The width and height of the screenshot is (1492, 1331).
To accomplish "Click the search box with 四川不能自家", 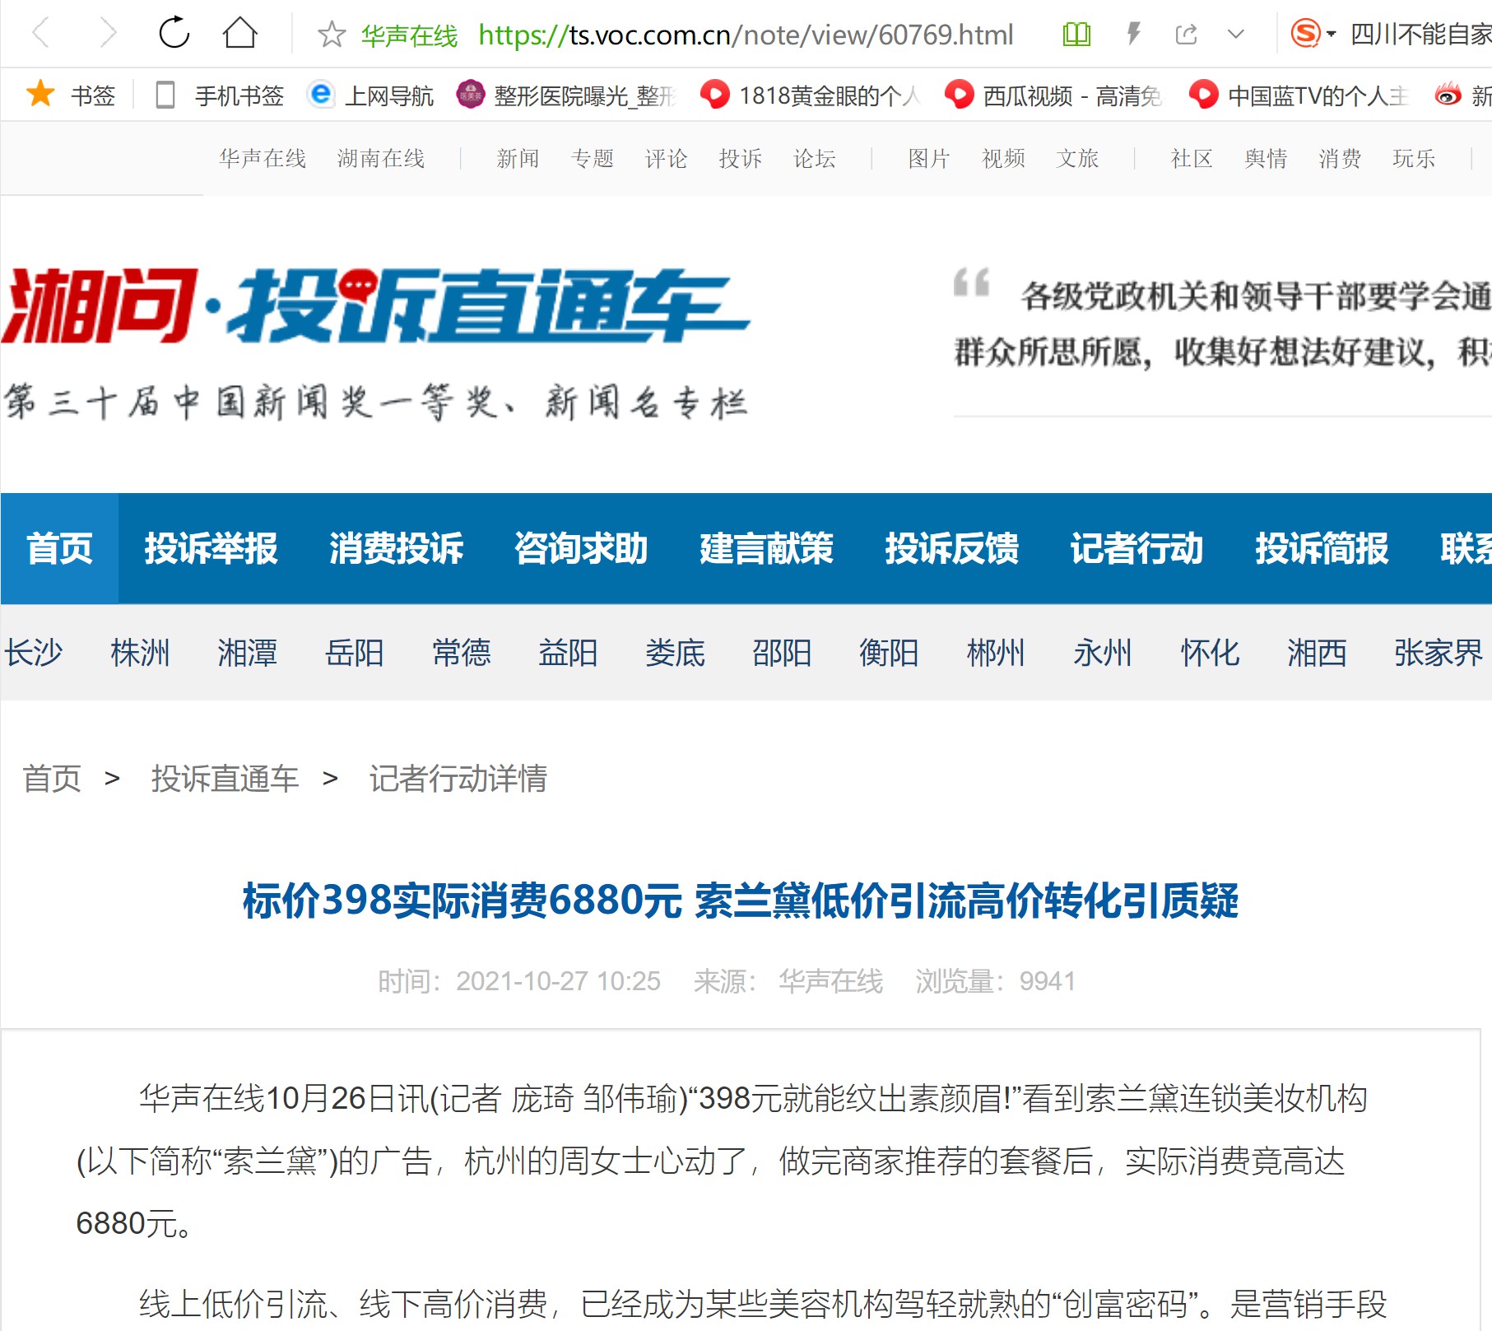I will (1420, 34).
